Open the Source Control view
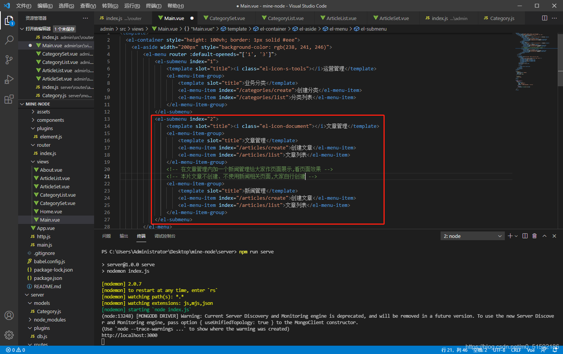The height and width of the screenshot is (354, 563). pyautogui.click(x=9, y=59)
